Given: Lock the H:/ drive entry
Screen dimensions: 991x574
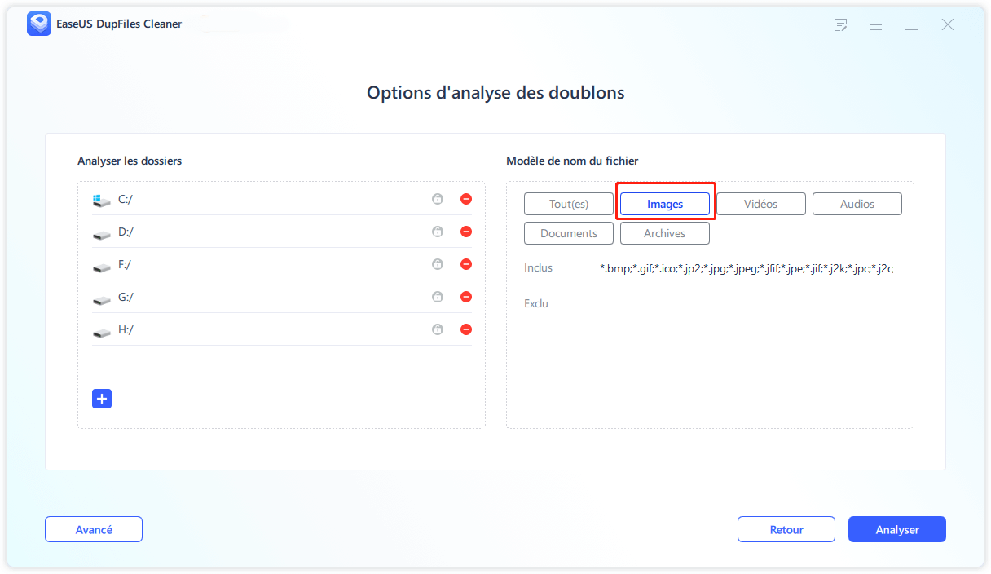Looking at the screenshot, I should click(x=438, y=329).
